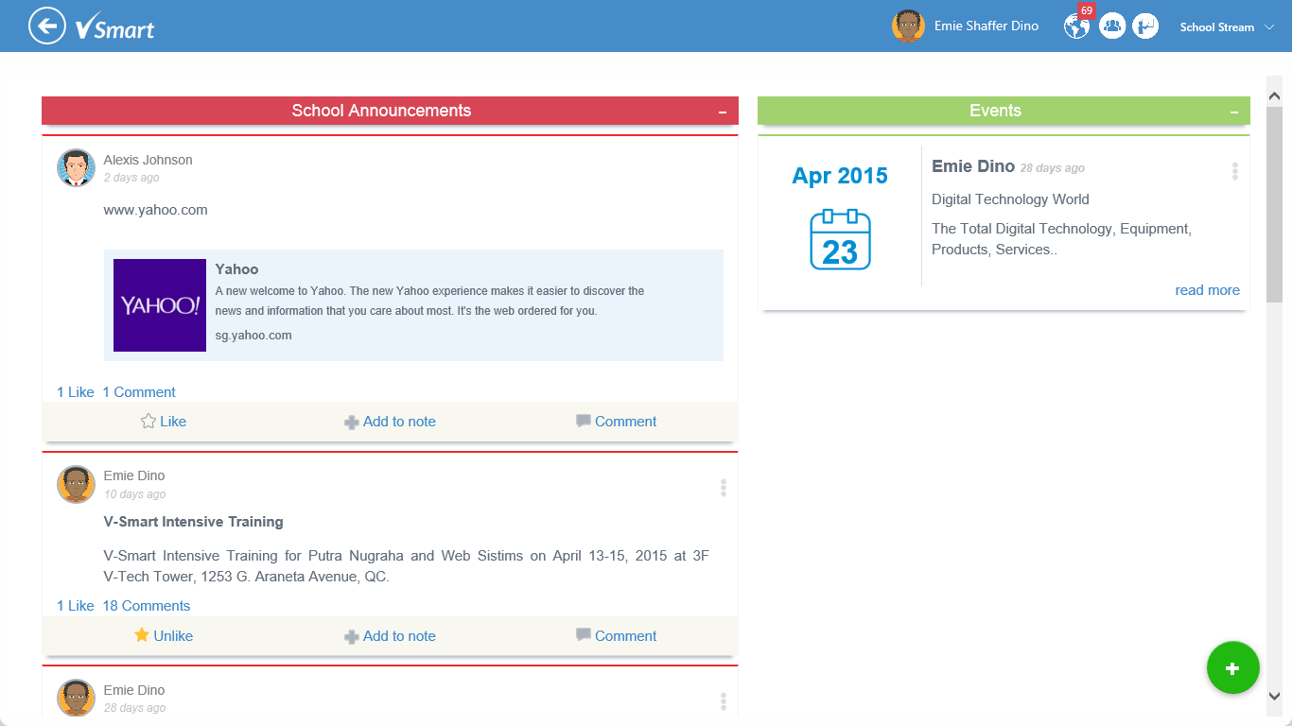Click Alexis Johnson's profile avatar
Screen dimensions: 1292x726
tap(76, 167)
